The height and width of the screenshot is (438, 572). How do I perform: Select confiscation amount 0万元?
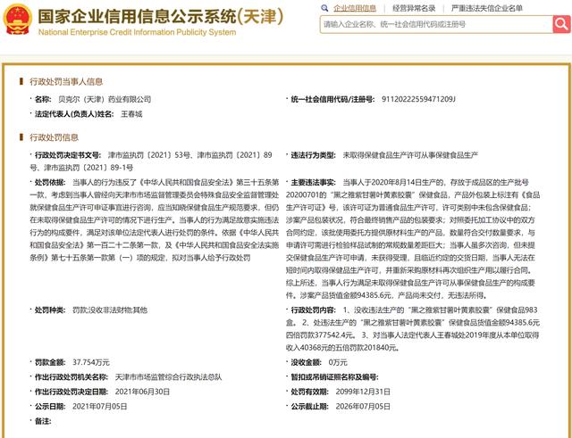tap(338, 362)
